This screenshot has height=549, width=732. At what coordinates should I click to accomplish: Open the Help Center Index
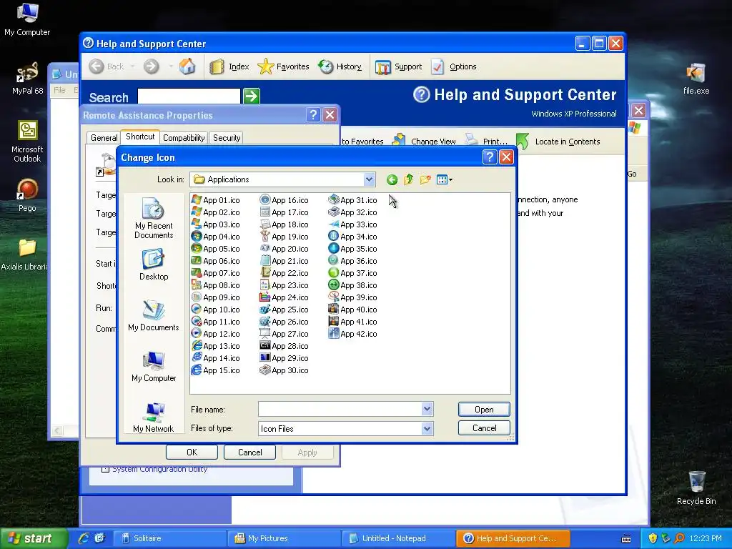pyautogui.click(x=229, y=66)
